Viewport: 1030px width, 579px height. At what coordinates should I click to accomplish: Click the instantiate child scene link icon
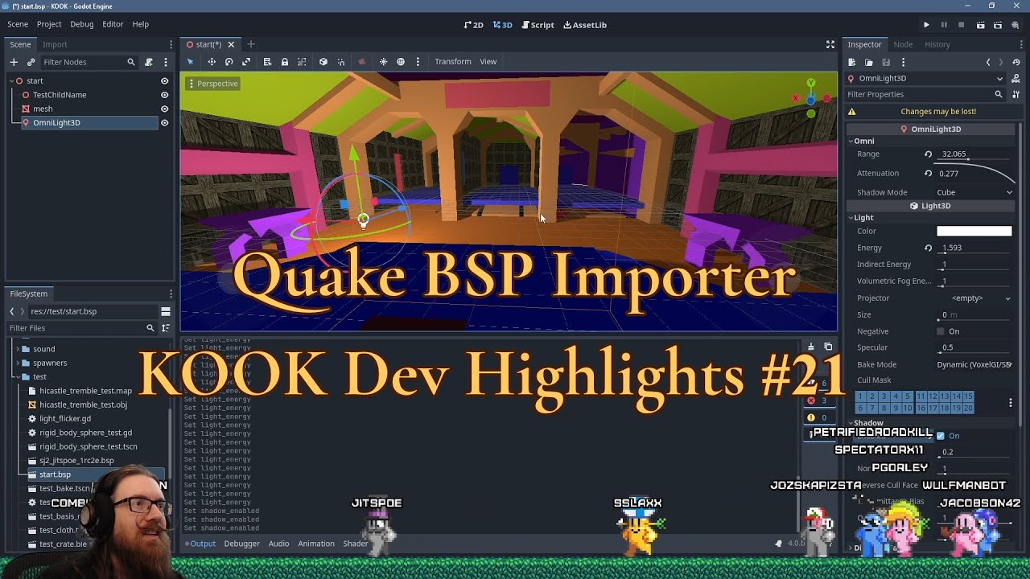pos(31,62)
